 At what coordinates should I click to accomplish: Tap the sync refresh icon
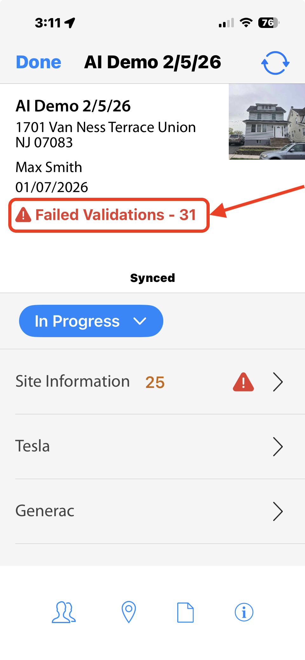click(x=275, y=63)
